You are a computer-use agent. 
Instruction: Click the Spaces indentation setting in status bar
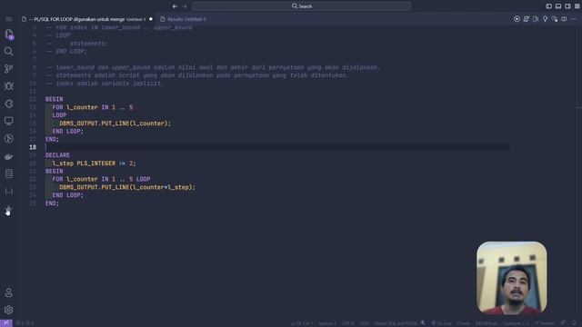tap(327, 323)
